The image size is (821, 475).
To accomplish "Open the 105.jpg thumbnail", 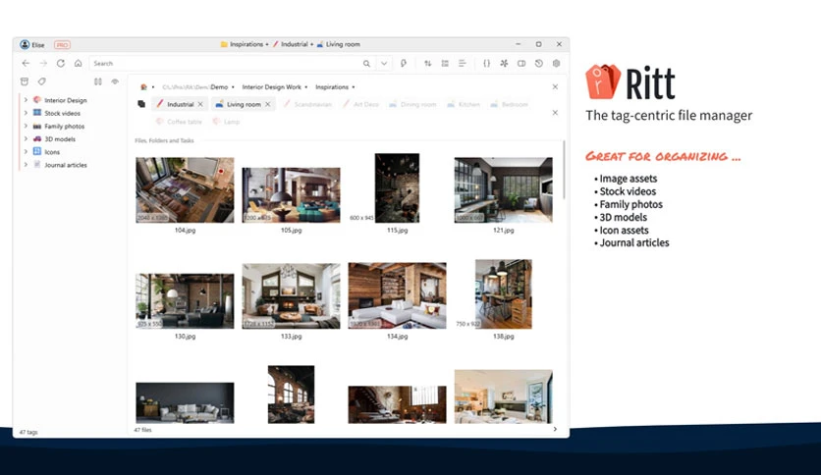I will pyautogui.click(x=291, y=195).
